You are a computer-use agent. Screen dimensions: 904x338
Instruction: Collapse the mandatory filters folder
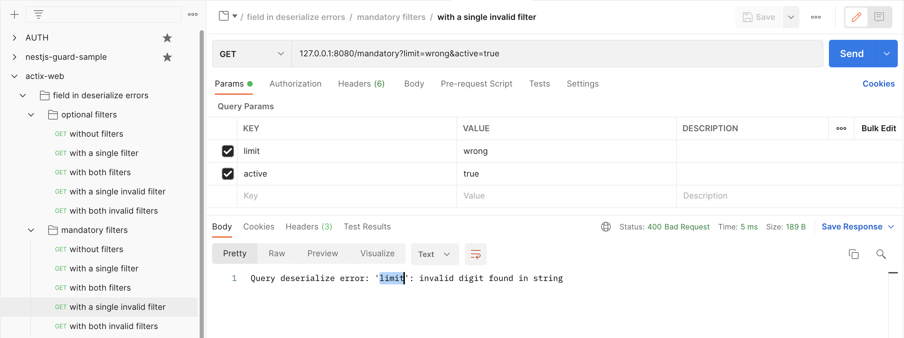[31, 230]
